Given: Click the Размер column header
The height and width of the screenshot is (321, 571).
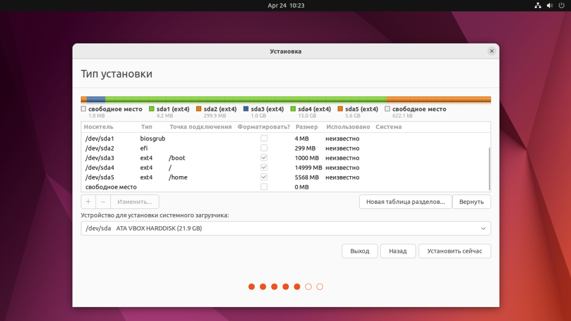Looking at the screenshot, I should 306,127.
